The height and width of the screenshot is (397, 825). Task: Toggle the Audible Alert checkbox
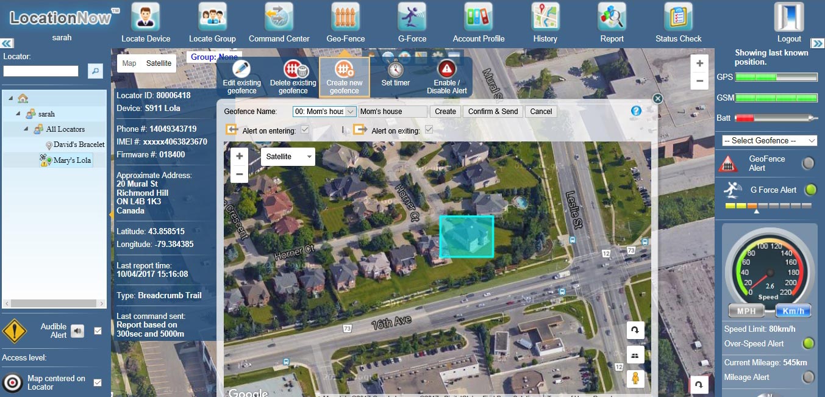(x=98, y=331)
